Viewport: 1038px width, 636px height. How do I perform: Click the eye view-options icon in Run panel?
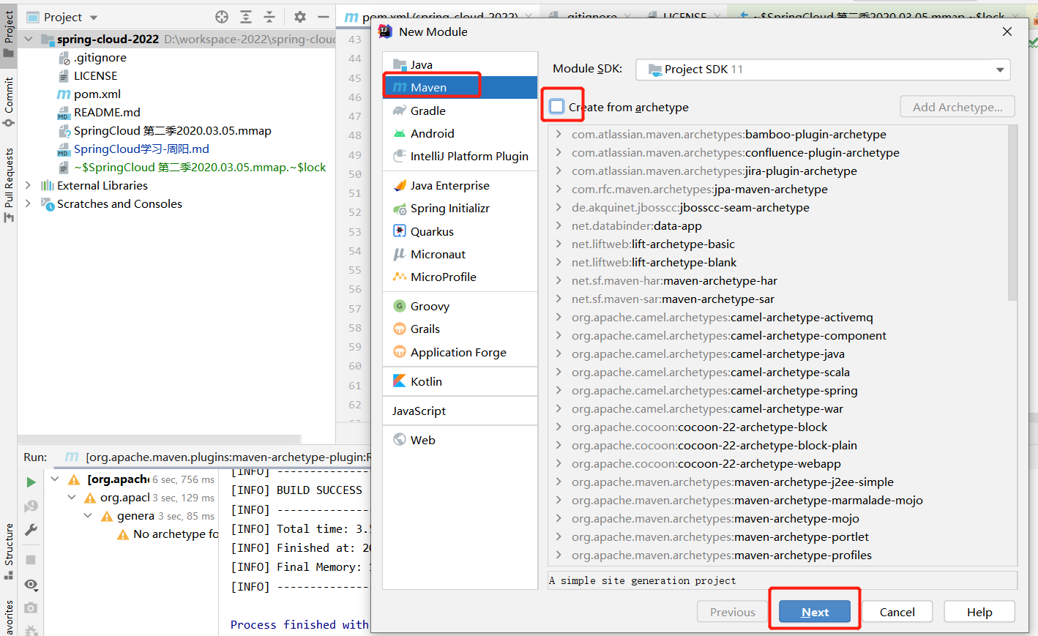point(31,584)
